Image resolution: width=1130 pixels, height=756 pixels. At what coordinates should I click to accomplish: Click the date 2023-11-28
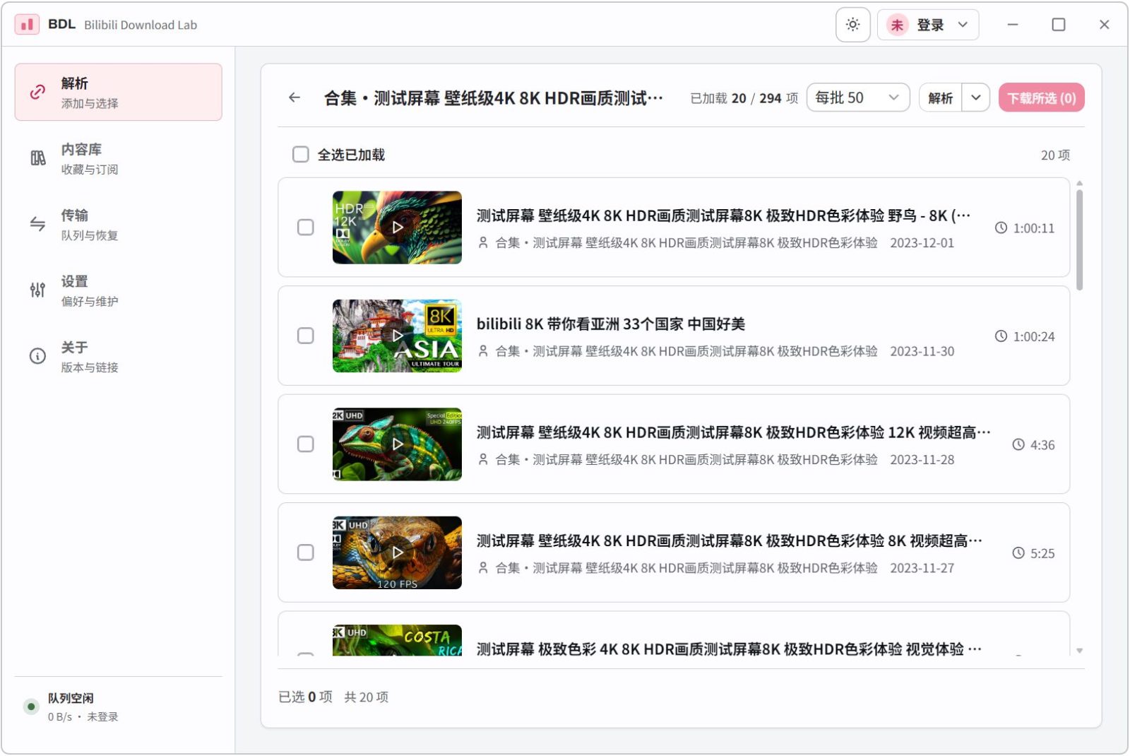[922, 459]
